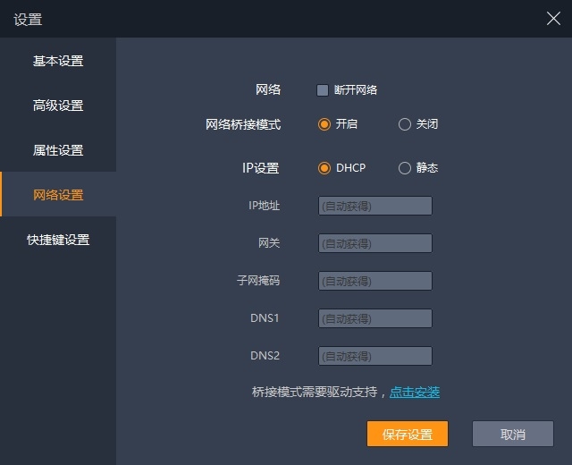Check the 断开网络 checkbox
Screen dimensions: 572x465
click(x=323, y=90)
